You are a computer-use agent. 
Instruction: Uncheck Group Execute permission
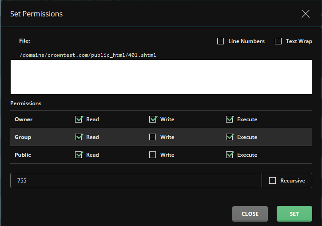click(230, 137)
